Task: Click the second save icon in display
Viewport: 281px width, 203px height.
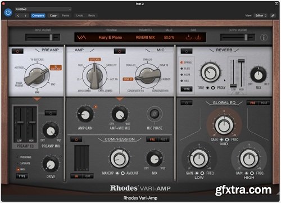Action: pyautogui.click(x=198, y=37)
